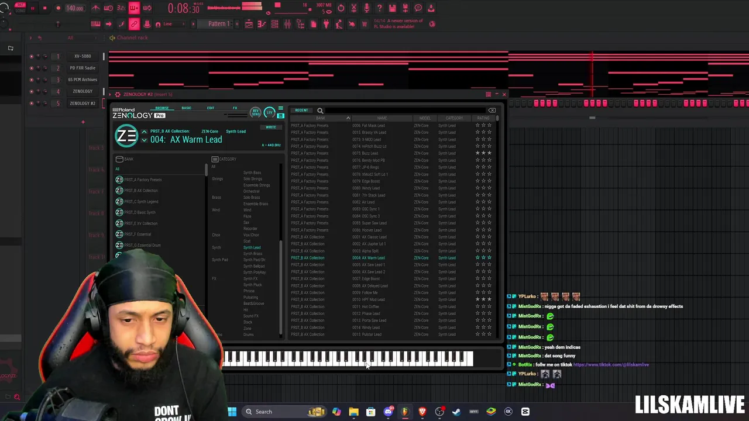Toggle the metronome icon in toolbar
This screenshot has height=421, width=749.
[95, 8]
